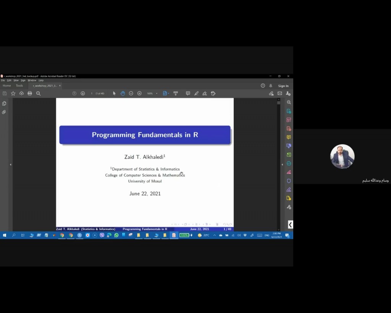Open Comment tool in right panel
This screenshot has height=313, width=391.
click(x=289, y=137)
